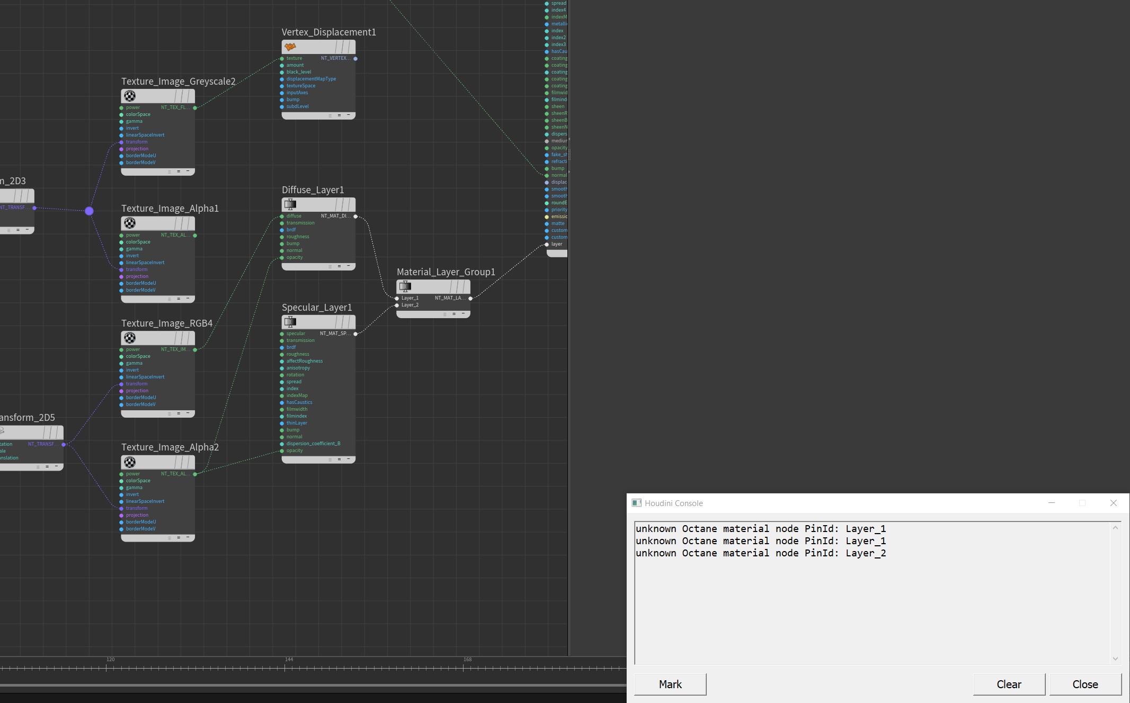Collapse Texture_Image_Alpha2 inputs with the footer minus button
This screenshot has width=1130, height=703.
click(188, 537)
